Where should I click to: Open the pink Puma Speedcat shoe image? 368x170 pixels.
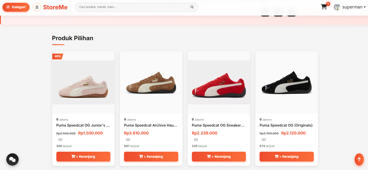83,83
